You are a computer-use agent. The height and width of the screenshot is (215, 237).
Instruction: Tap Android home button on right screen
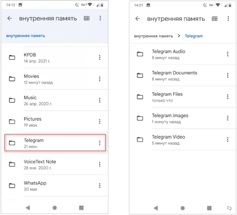pos(183,208)
